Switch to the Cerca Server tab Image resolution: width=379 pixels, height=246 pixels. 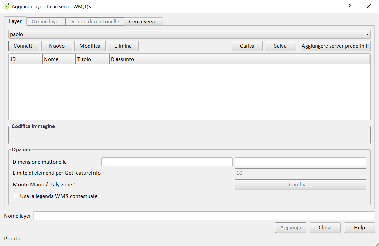144,22
